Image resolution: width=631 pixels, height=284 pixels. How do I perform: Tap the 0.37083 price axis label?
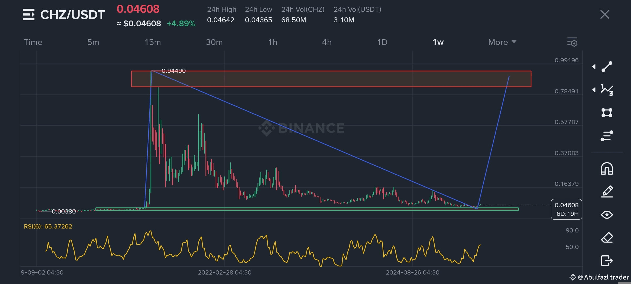point(567,153)
